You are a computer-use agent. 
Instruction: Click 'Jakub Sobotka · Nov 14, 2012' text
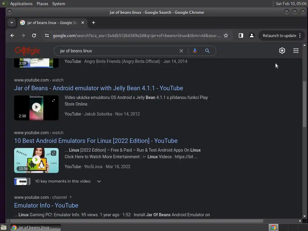(112, 114)
